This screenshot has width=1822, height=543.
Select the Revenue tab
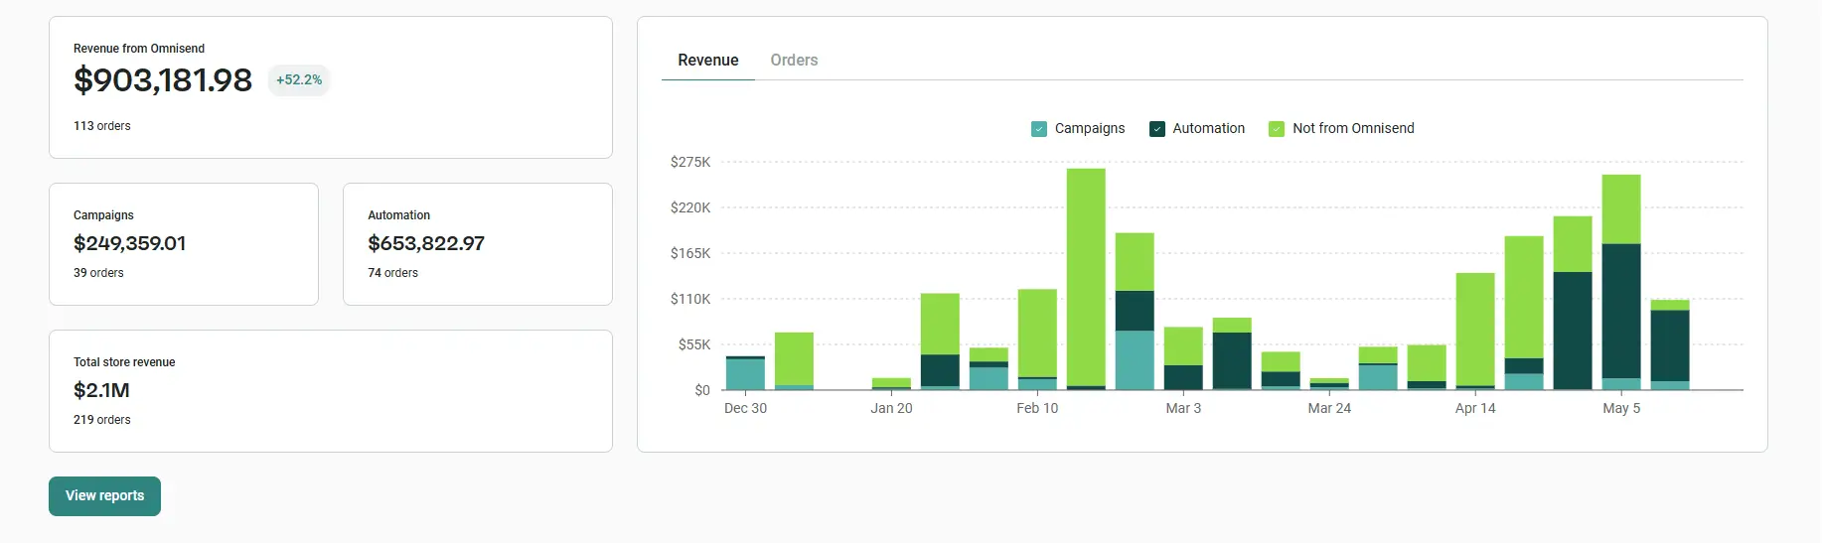708,61
